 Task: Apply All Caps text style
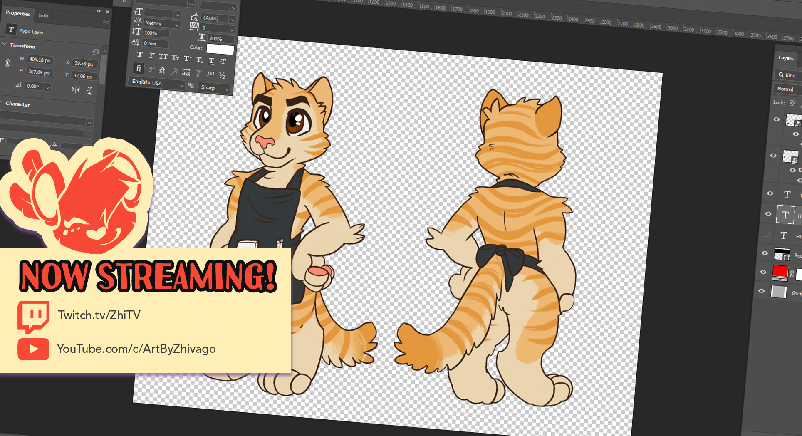coord(163,56)
